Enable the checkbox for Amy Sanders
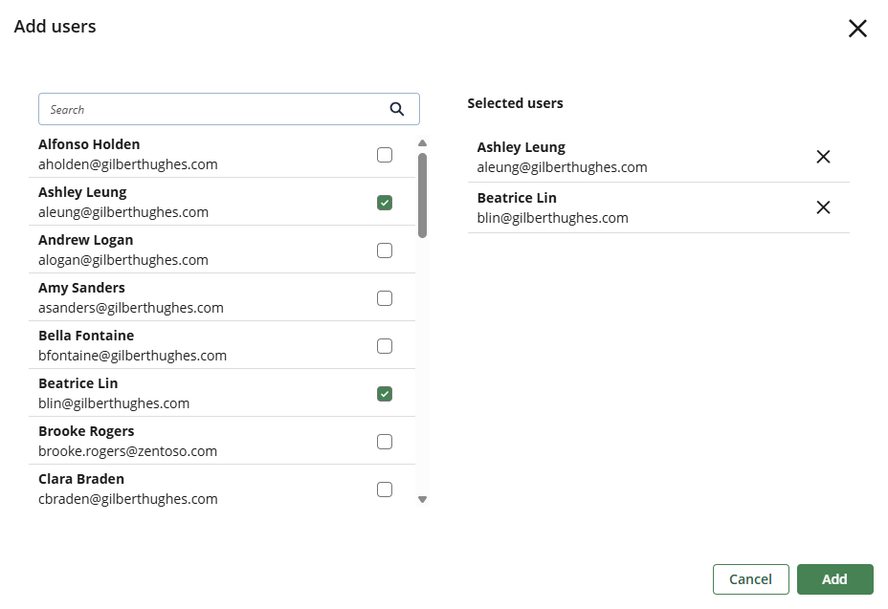 pos(385,297)
